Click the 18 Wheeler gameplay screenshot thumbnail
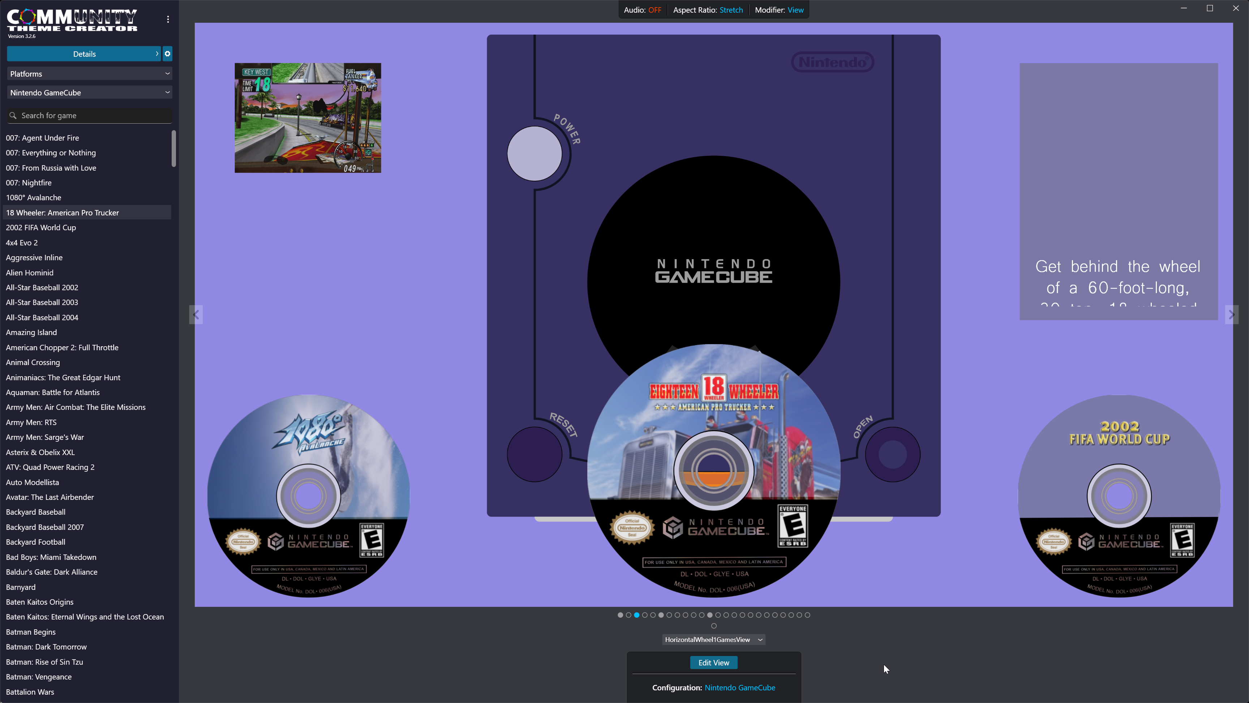 tap(308, 118)
